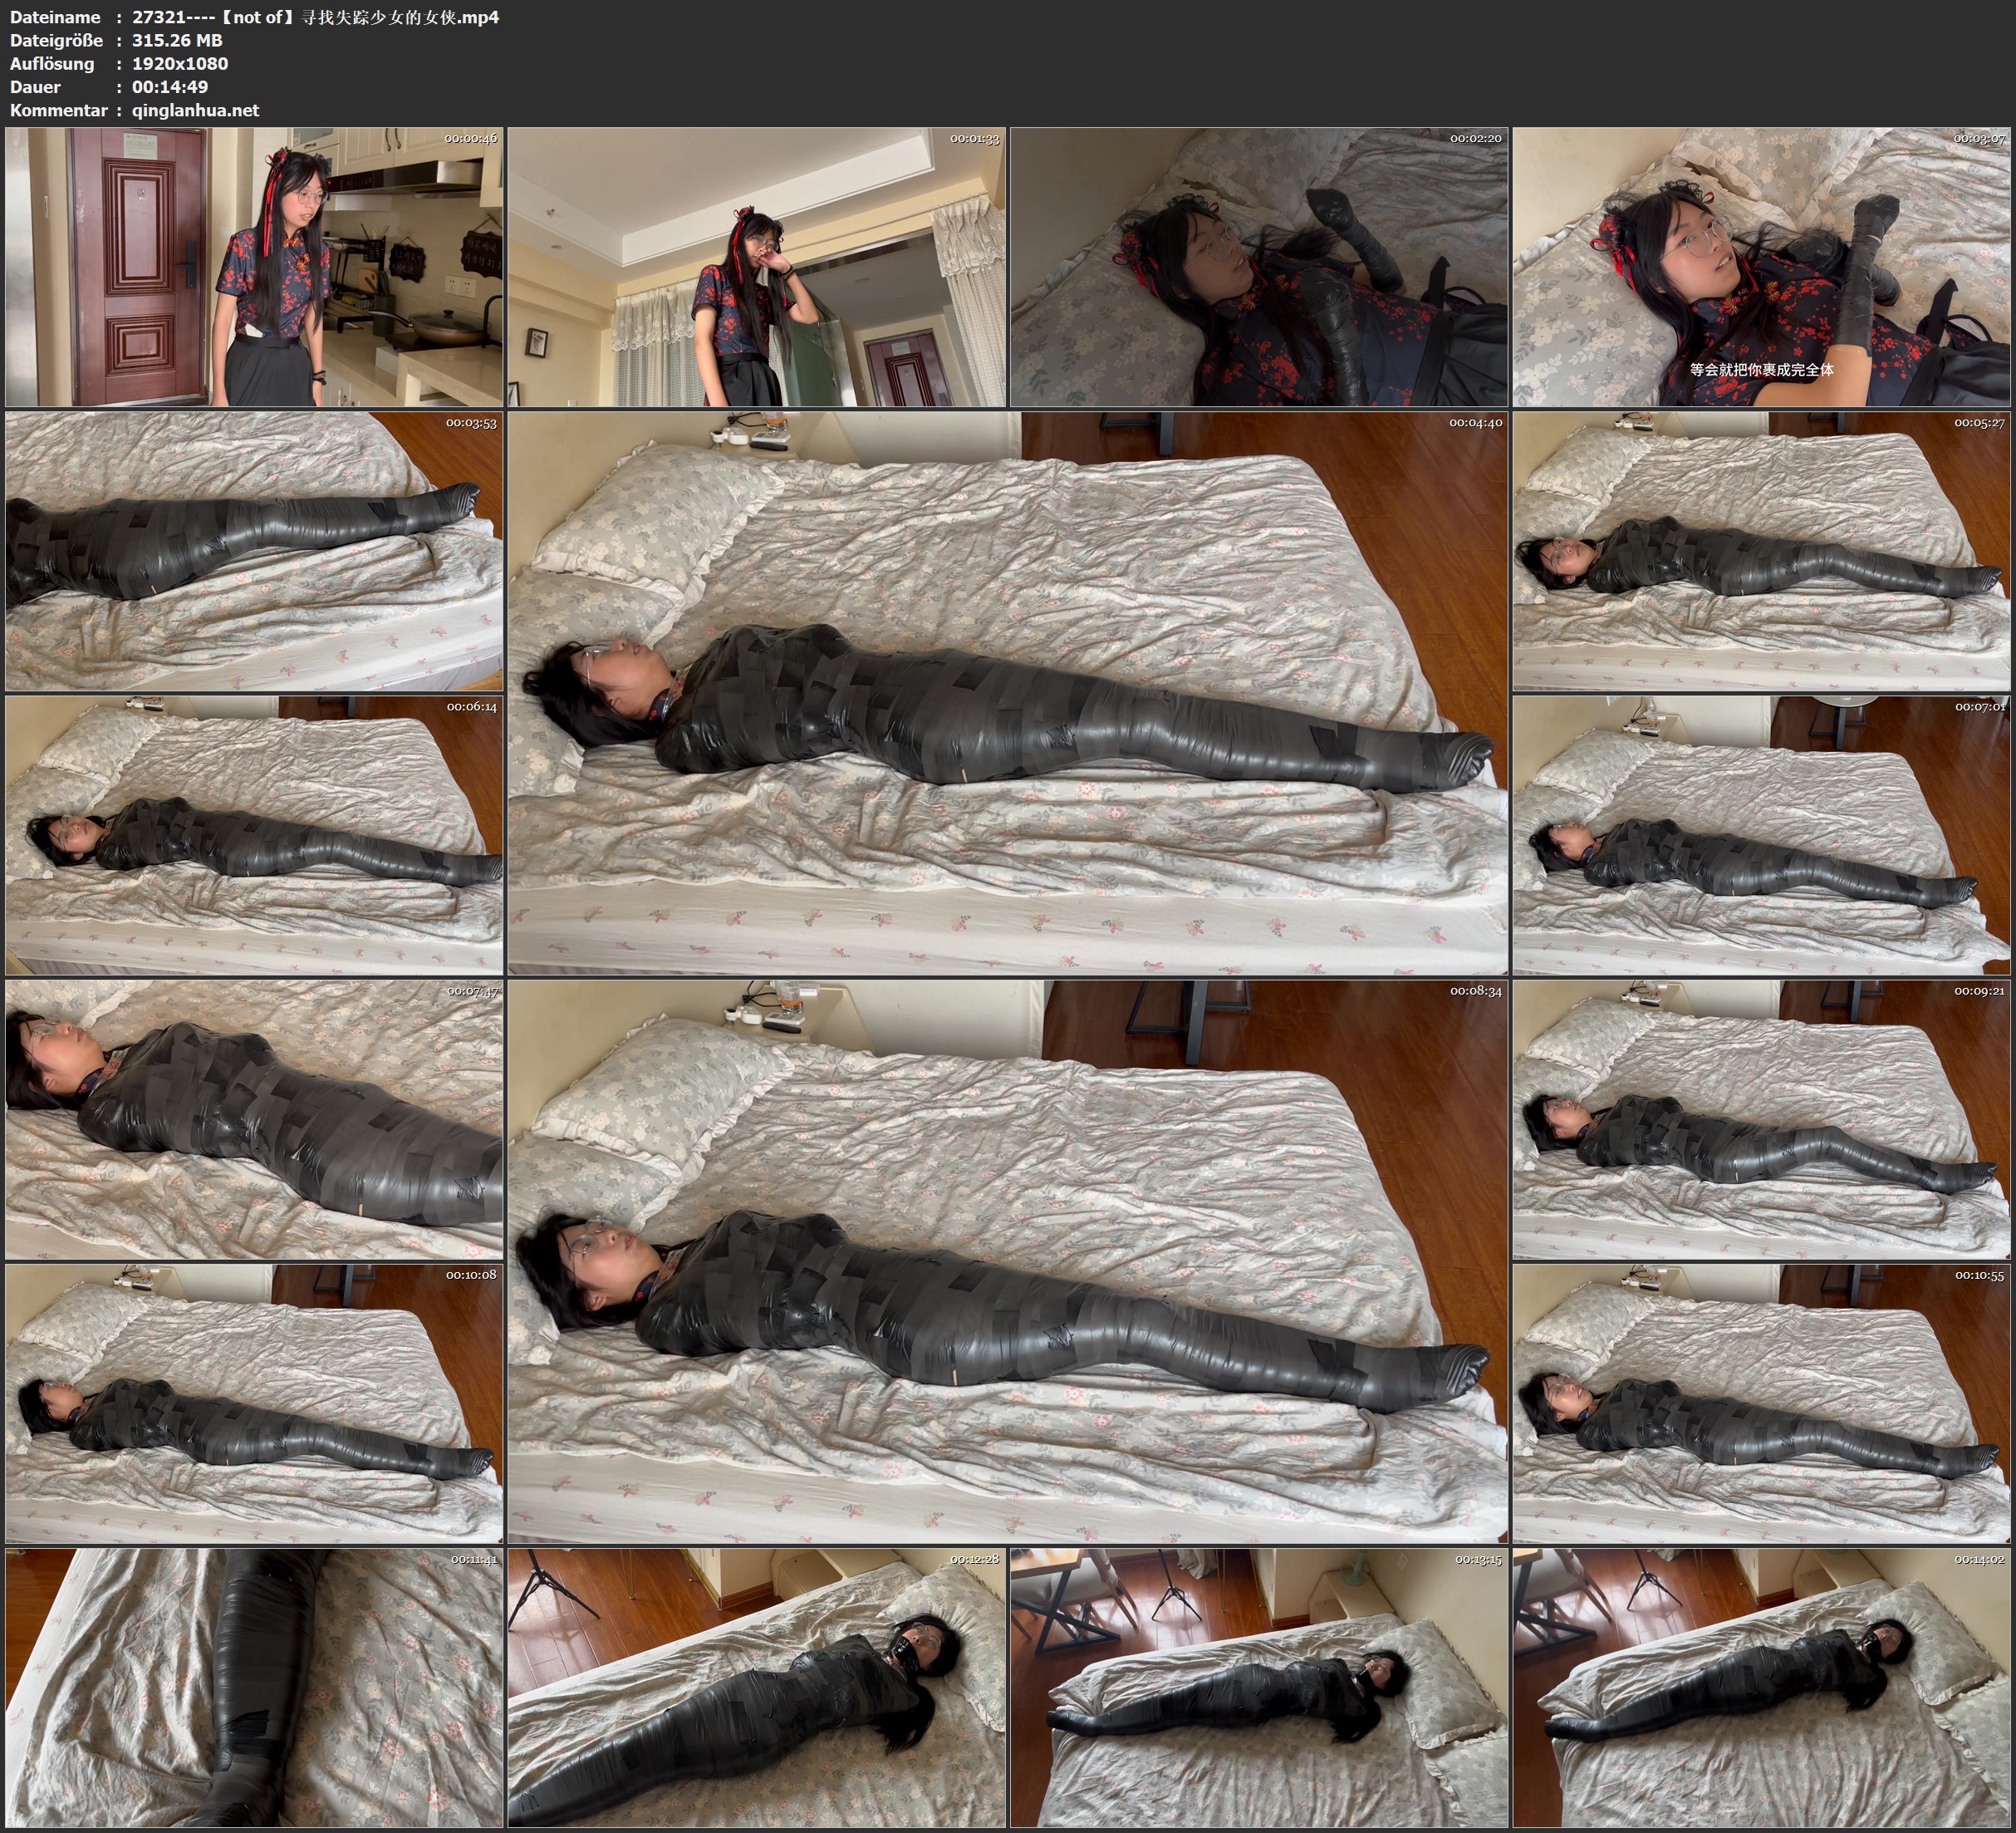This screenshot has width=2016, height=1833.
Task: Click the subtitled frame at 00:03:07
Action: coord(1762,266)
